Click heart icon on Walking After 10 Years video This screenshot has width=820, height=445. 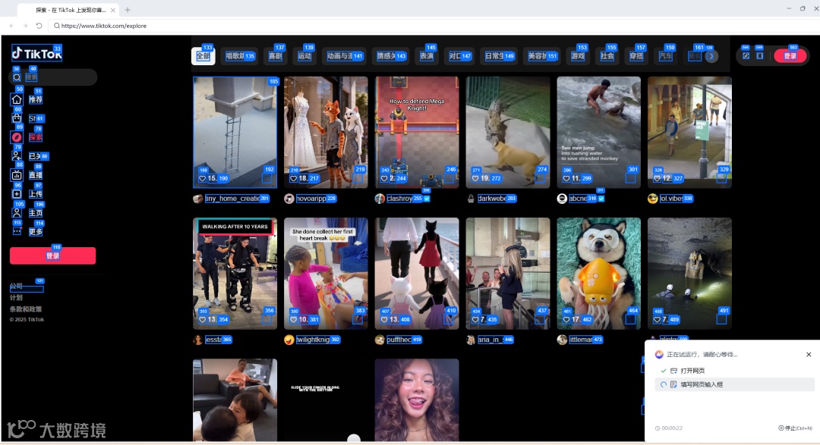[x=203, y=320]
